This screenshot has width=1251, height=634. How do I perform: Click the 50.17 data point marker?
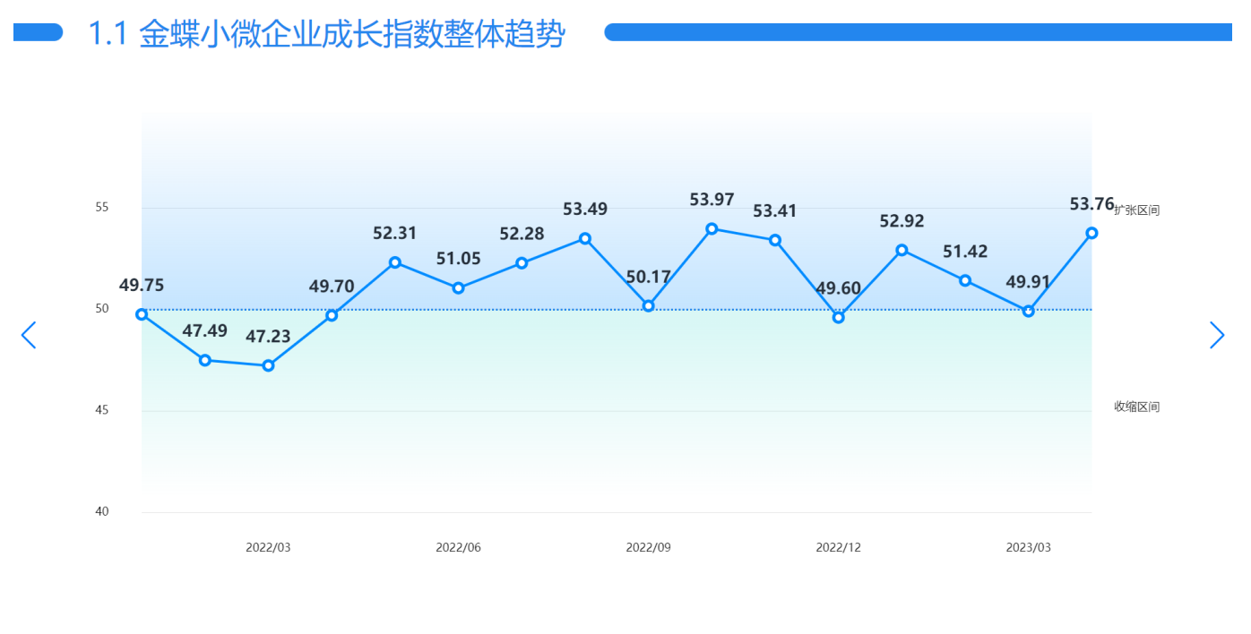(x=649, y=306)
